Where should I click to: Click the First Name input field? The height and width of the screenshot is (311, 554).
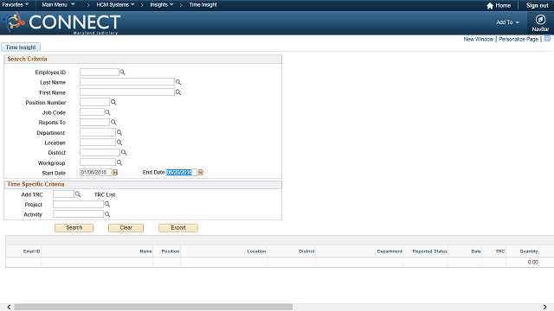click(127, 92)
